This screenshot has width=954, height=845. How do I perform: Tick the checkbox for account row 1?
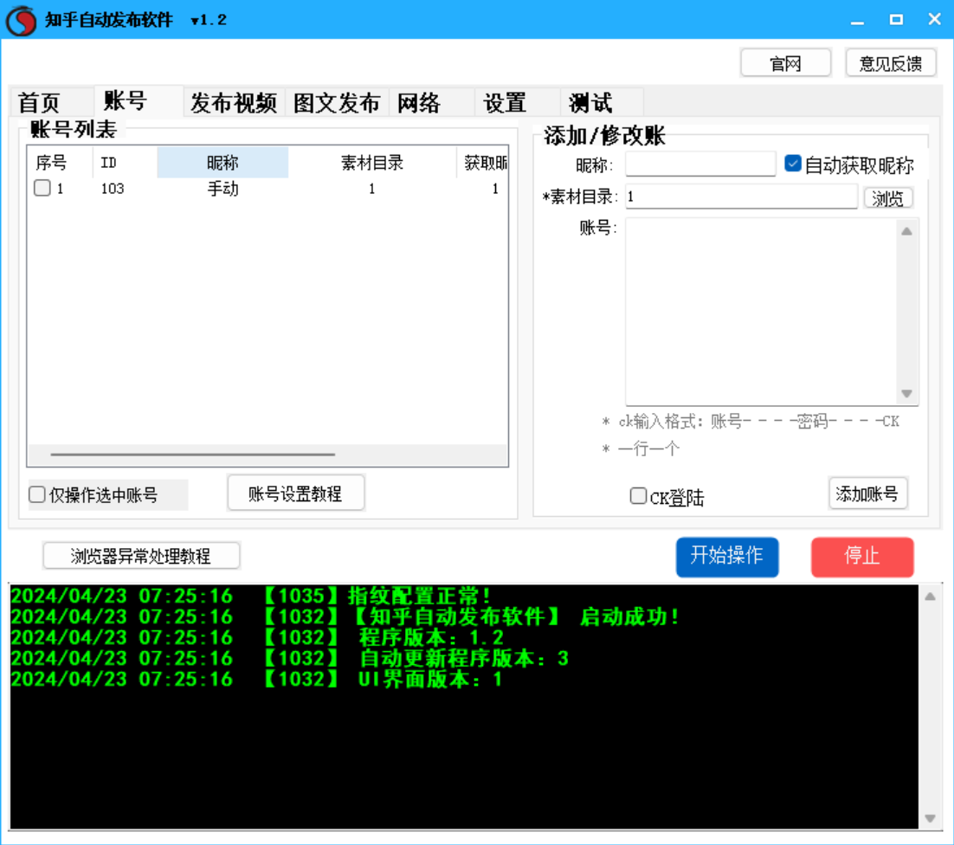tap(42, 188)
